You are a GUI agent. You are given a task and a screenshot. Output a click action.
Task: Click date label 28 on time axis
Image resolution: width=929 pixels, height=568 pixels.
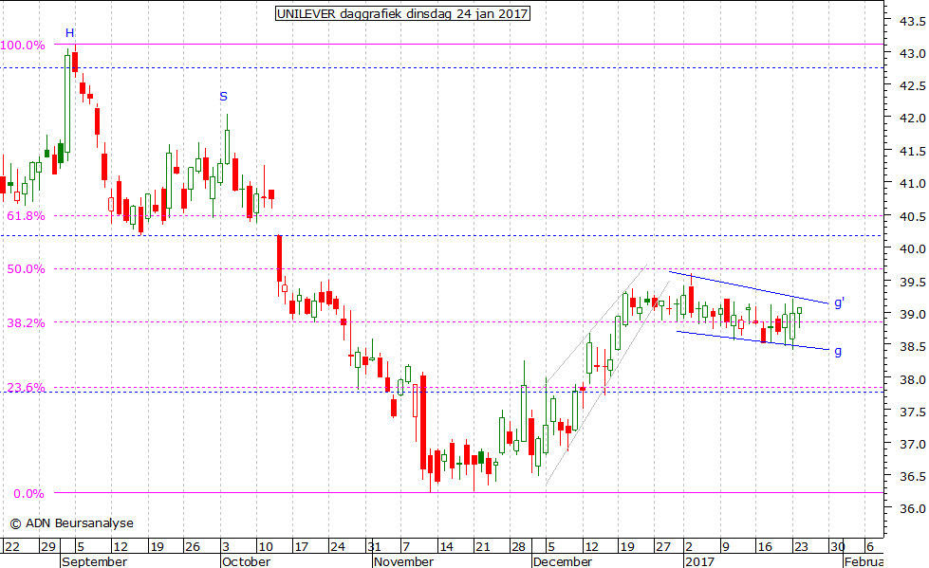pos(519,546)
